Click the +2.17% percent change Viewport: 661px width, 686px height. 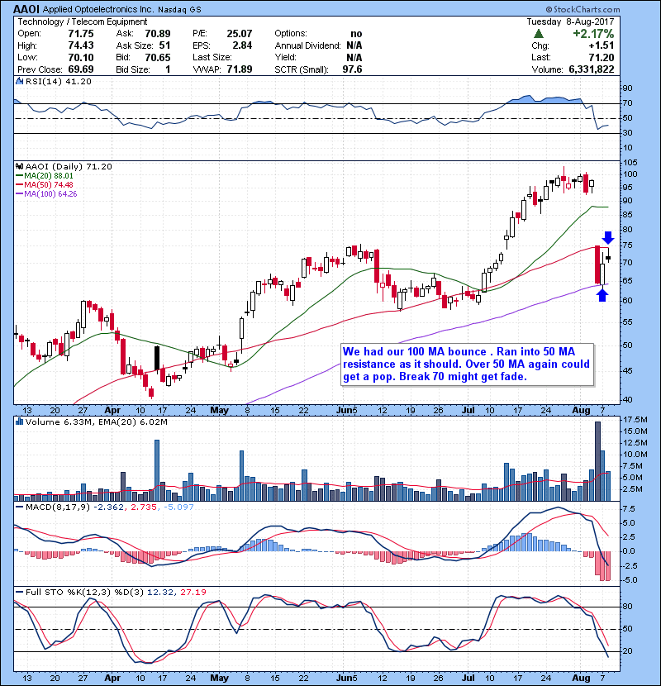[593, 34]
